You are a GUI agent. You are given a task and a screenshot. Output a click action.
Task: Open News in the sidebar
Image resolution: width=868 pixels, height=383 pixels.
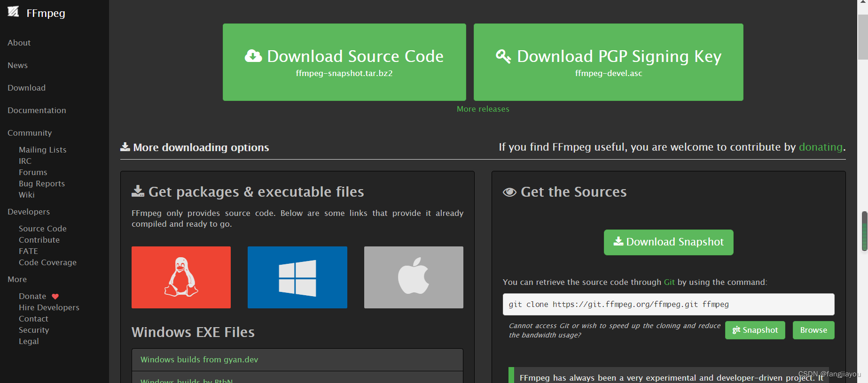tap(17, 65)
